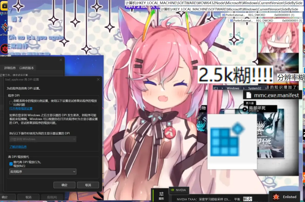Uncheck 替代高 DPI 缩放行为 checkbox
This screenshot has height=202, width=305.
pos(11,164)
